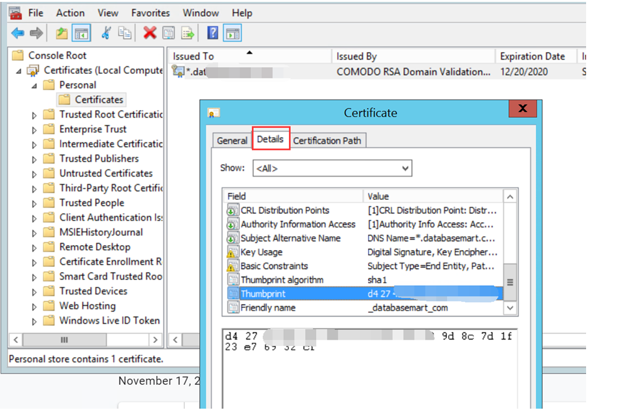640x413 pixels.
Task: Open the Show <All> dropdown
Action: [x=332, y=168]
